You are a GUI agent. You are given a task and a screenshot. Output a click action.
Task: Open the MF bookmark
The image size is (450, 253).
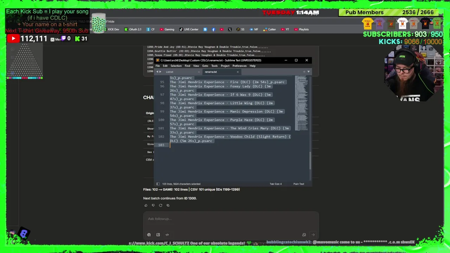click(x=254, y=30)
